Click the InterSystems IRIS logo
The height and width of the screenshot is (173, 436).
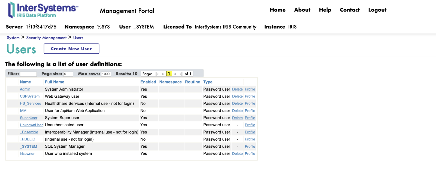coord(43,10)
